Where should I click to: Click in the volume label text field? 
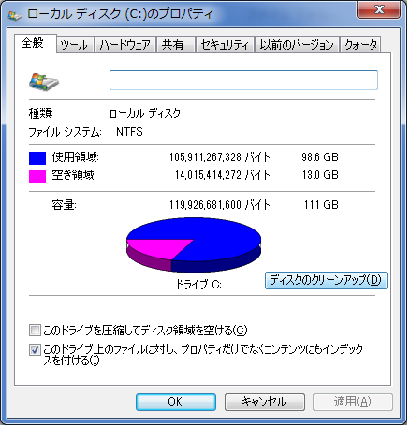coord(245,81)
